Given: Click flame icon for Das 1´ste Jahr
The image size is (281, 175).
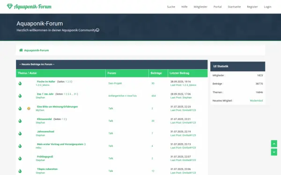Looking at the screenshot, I should pyautogui.click(x=20, y=96).
